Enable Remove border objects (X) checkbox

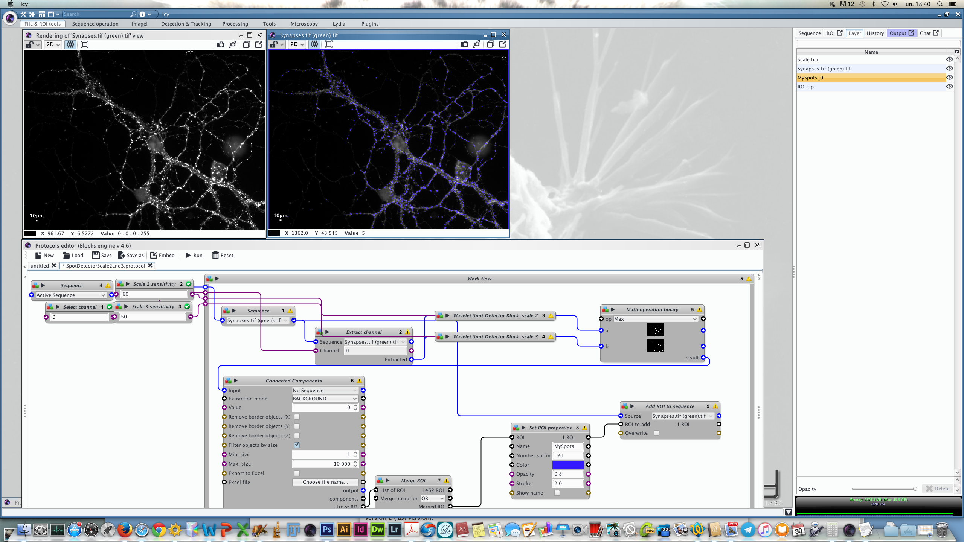click(297, 417)
